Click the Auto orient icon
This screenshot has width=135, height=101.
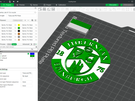coord(49,9)
